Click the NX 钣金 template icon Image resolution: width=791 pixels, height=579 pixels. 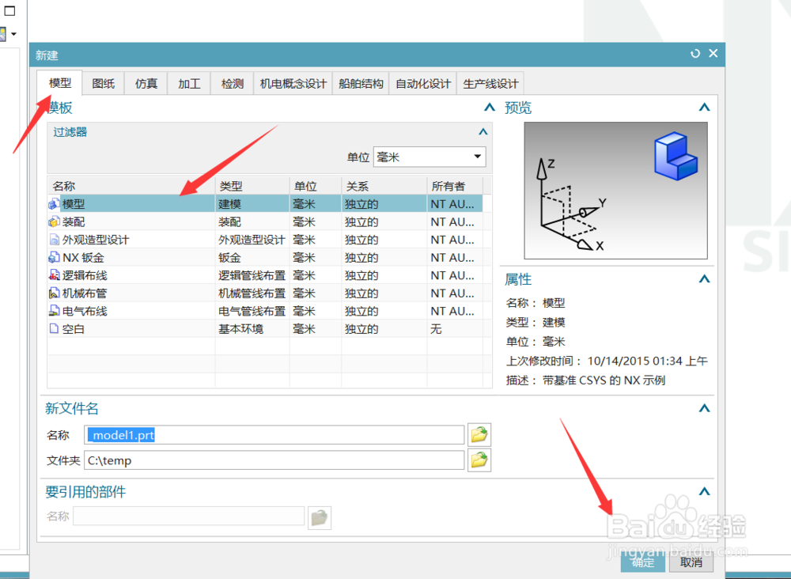coord(54,258)
